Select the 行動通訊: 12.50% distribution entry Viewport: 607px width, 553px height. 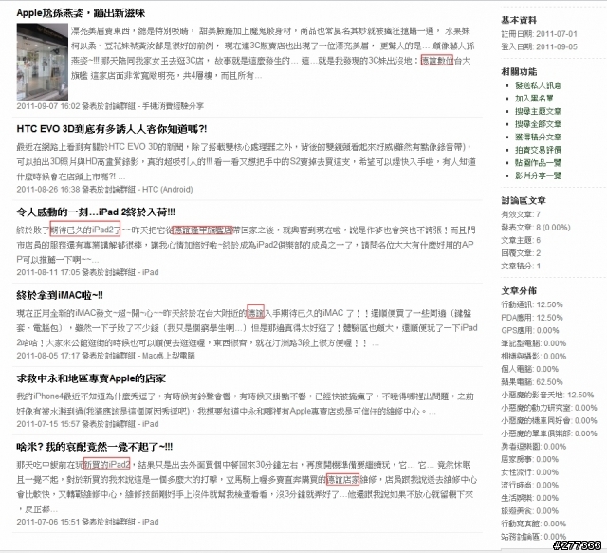532,304
